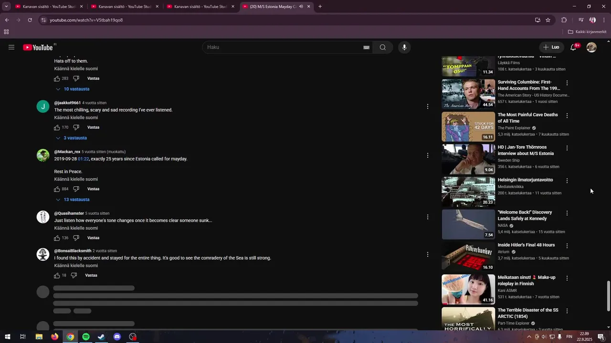Like the comment by @BonsaiBlacksmith
Viewport: 611px width, 343px height.
click(57, 275)
